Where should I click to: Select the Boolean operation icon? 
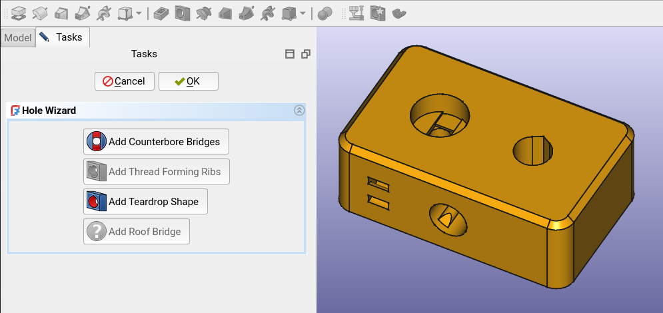click(325, 13)
